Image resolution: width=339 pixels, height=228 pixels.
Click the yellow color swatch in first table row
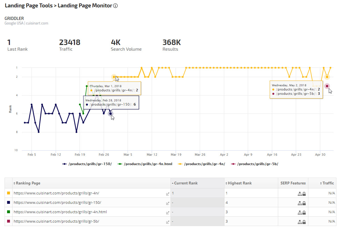coord(9,193)
